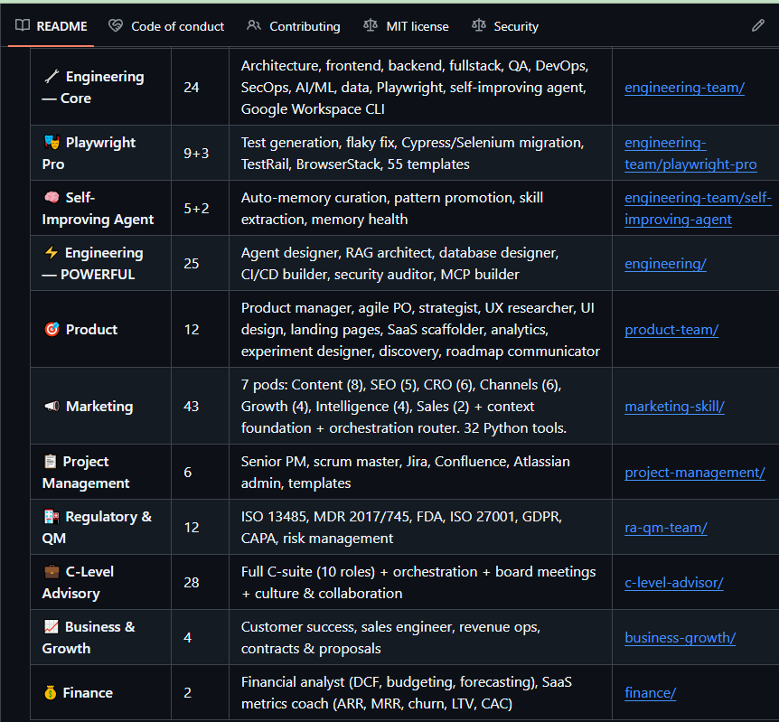The image size is (779, 722).
Task: Go to the product-team/ link
Action: 671,330
